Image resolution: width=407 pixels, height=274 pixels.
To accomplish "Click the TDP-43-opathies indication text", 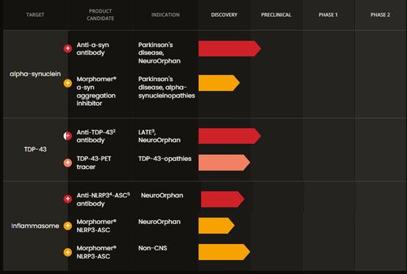I will [x=165, y=159].
